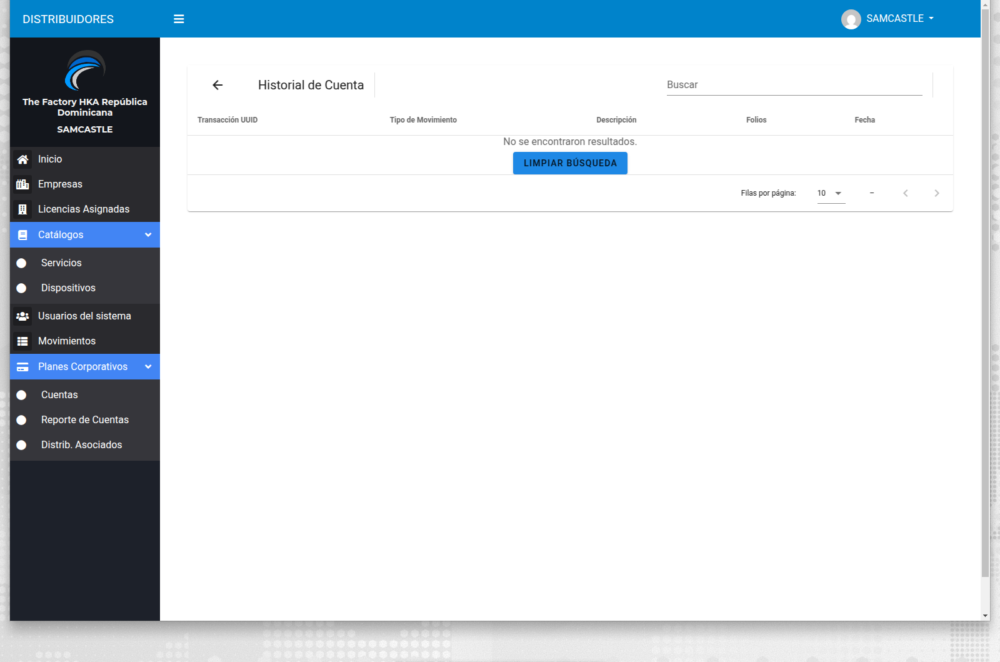Click the Licencias Asignadas icon
This screenshot has width=1000, height=662.
(22, 209)
